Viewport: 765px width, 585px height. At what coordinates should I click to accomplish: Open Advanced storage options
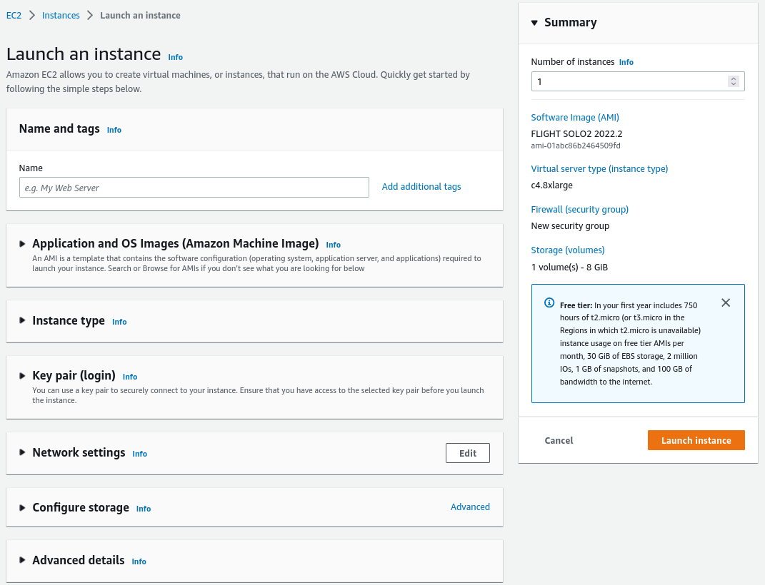click(470, 507)
